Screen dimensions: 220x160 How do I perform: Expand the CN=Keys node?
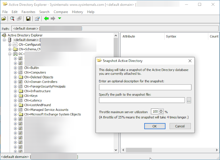click(15, 96)
